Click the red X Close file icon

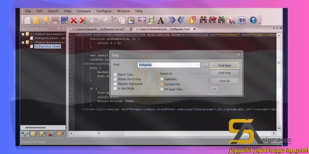74,20
